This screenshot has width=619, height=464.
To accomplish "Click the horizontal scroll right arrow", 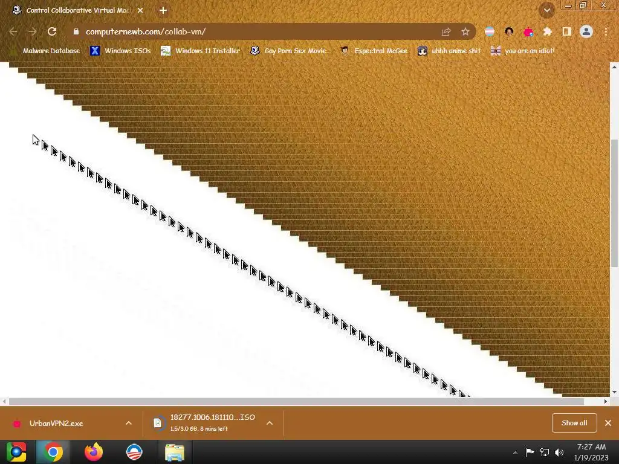I will tap(606, 401).
